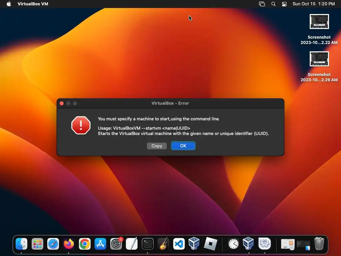Click the file name 'Screenshot 2023-10...2.26 AM'
Screen dimensions: 341x256
(x=319, y=77)
